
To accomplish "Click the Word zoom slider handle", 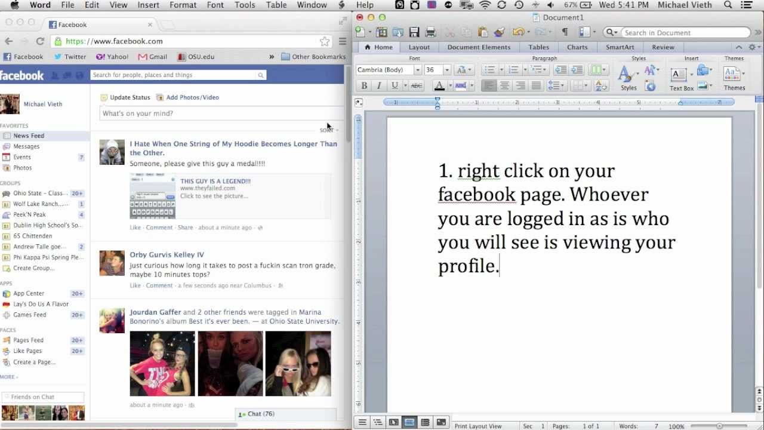I will pos(720,426).
